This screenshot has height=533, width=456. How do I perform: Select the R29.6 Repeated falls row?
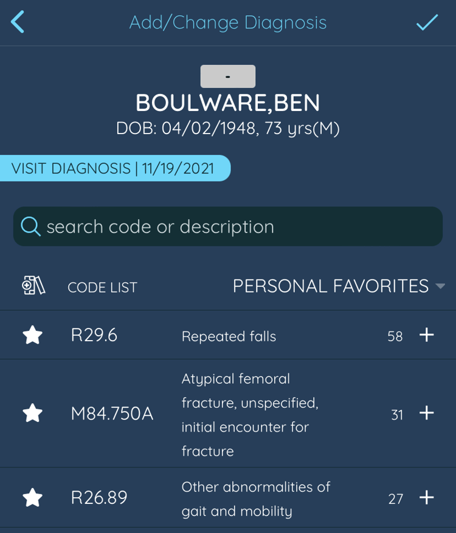coord(228,335)
